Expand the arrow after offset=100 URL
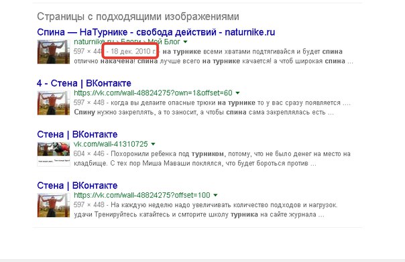Image resolution: width=405 pixels, height=262 pixels. coord(215,195)
